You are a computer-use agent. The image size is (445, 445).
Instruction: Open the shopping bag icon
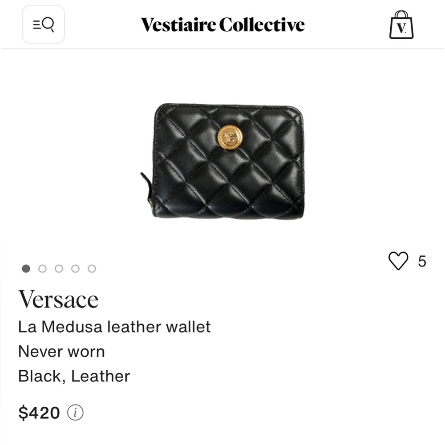tap(400, 25)
